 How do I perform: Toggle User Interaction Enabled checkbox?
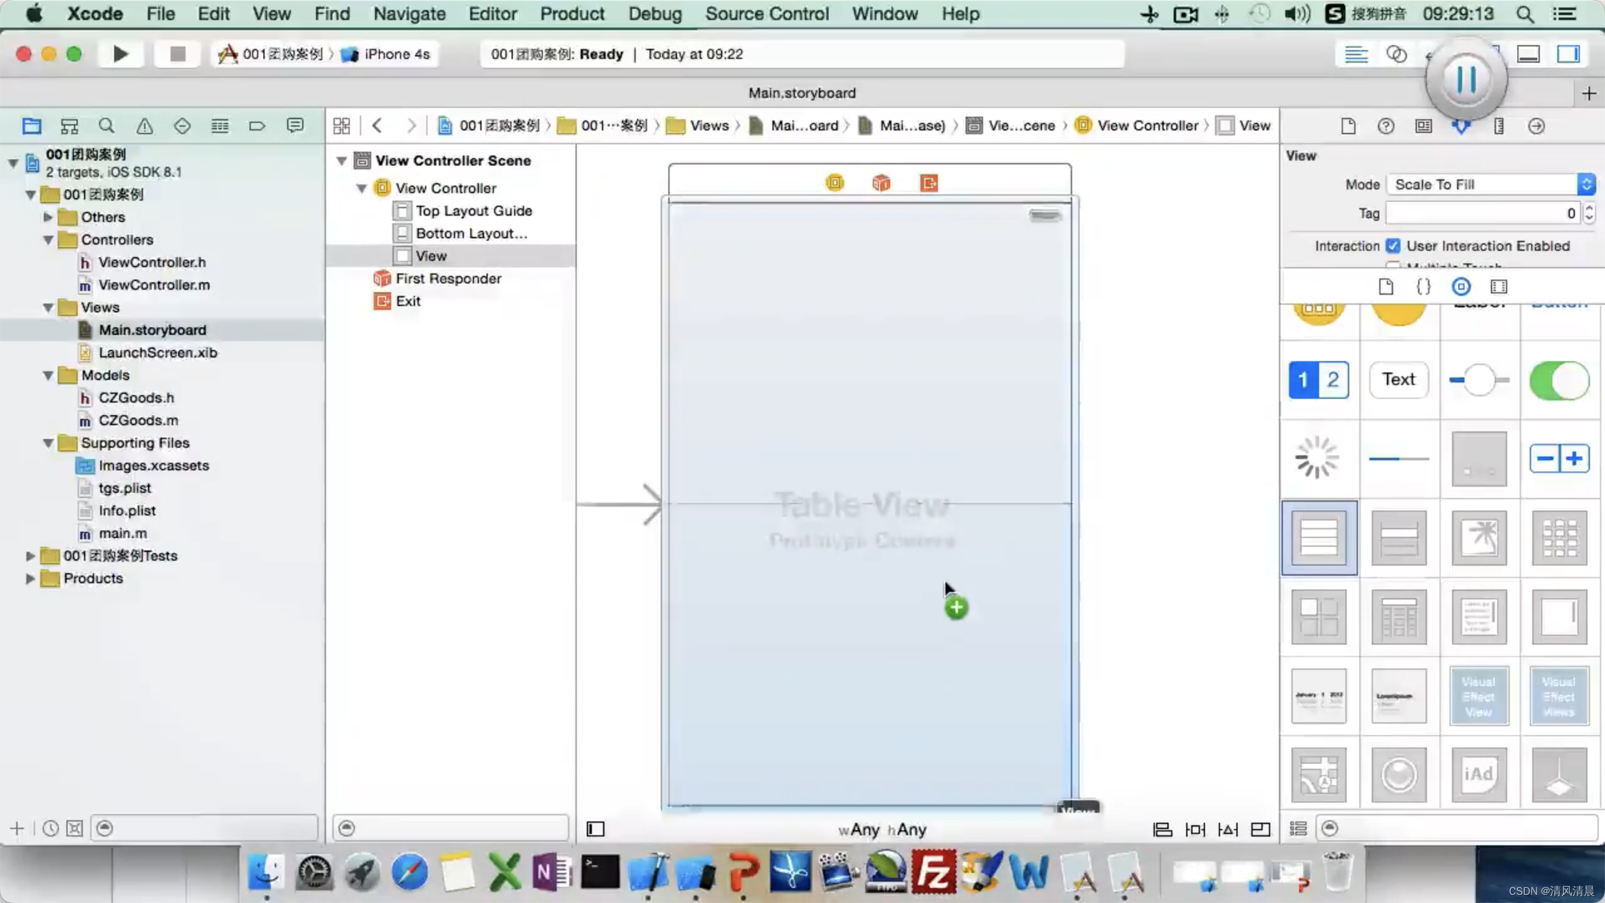point(1393,246)
